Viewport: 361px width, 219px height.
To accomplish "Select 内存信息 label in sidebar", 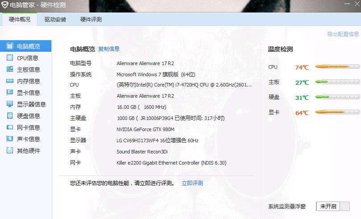I will pyautogui.click(x=29, y=81).
